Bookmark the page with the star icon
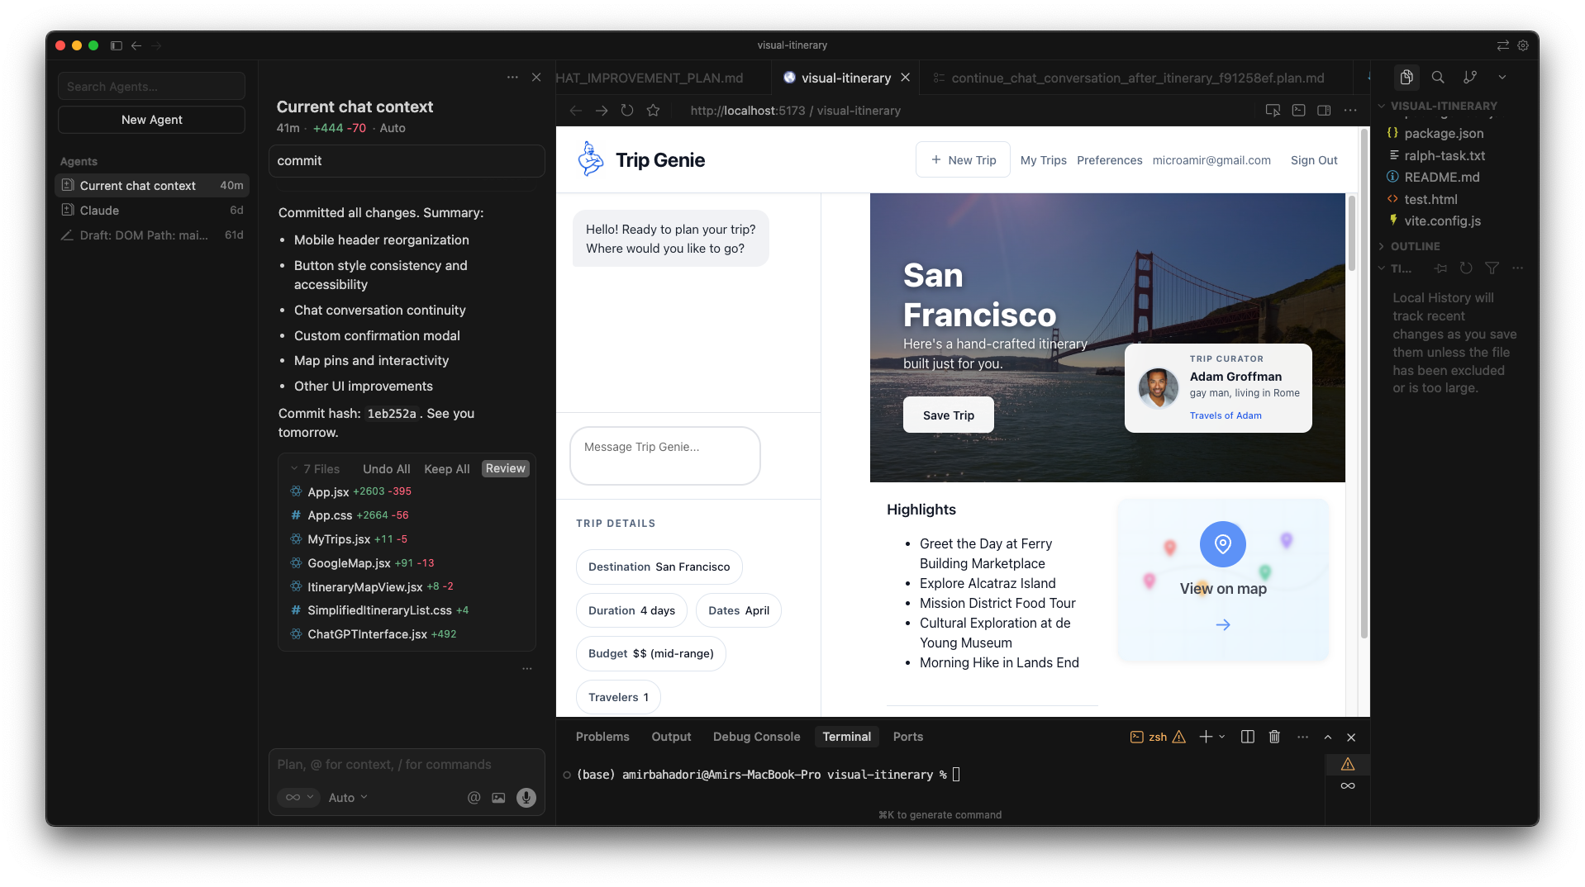 653,110
